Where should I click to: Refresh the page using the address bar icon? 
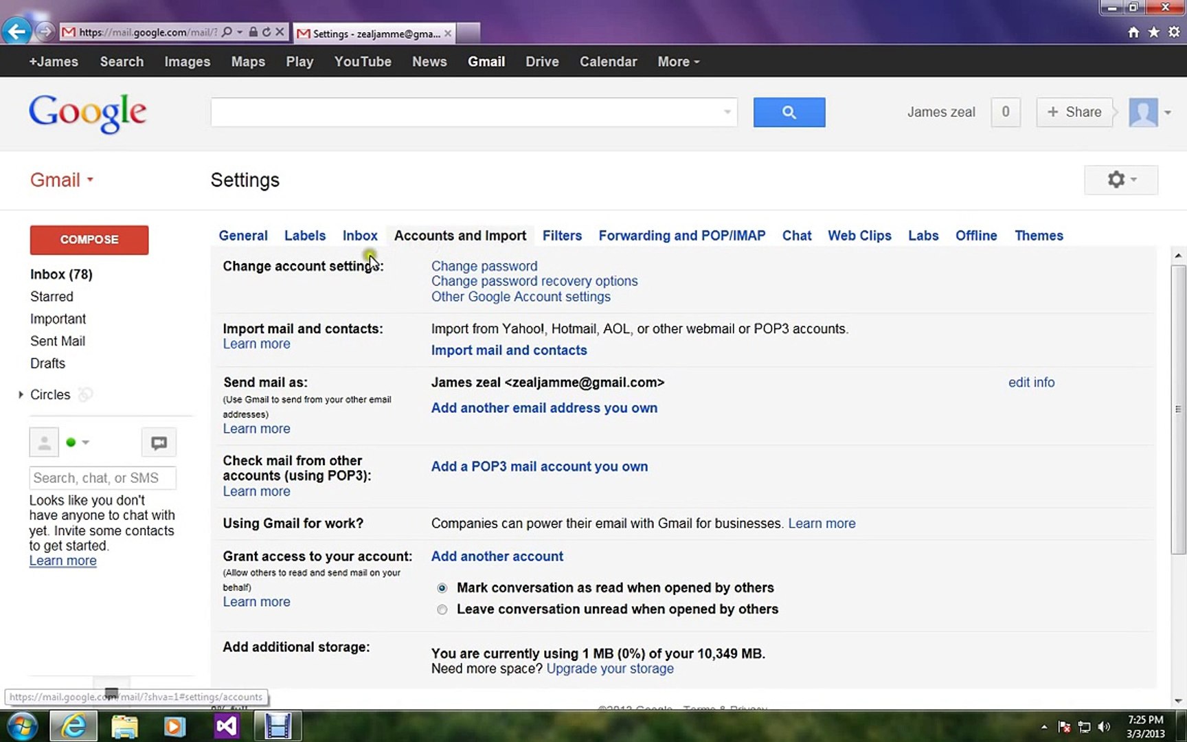coord(268,32)
